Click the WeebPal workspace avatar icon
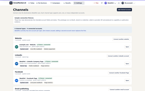This screenshot has width=145, height=91. coord(106,3)
